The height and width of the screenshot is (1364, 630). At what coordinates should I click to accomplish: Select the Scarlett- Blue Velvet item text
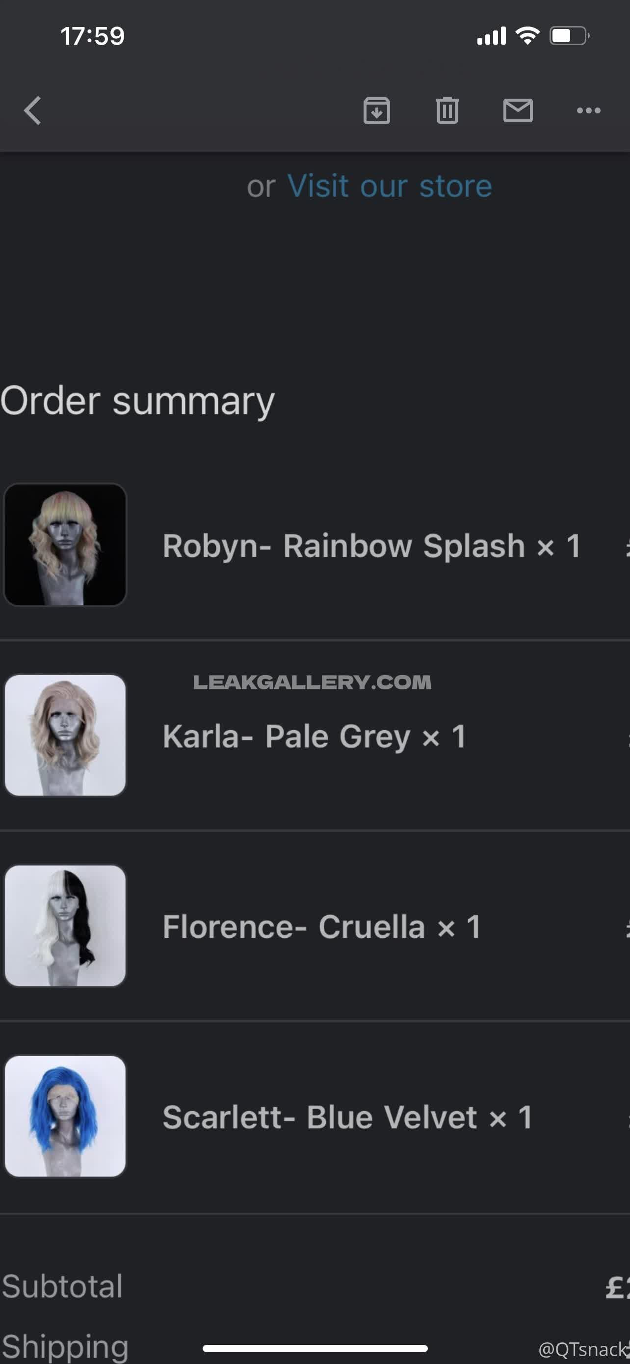320,1117
